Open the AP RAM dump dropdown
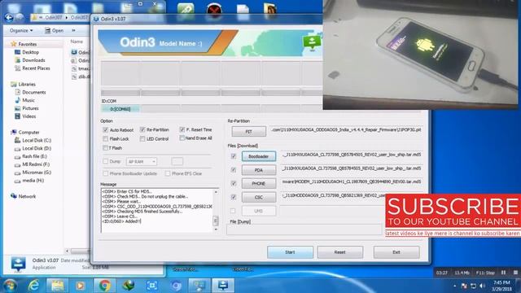The height and width of the screenshot is (293, 521). (142, 161)
